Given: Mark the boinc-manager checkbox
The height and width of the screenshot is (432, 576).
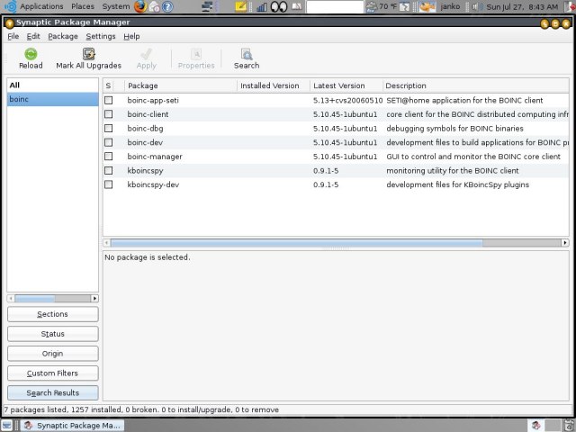Looking at the screenshot, I should pos(108,157).
